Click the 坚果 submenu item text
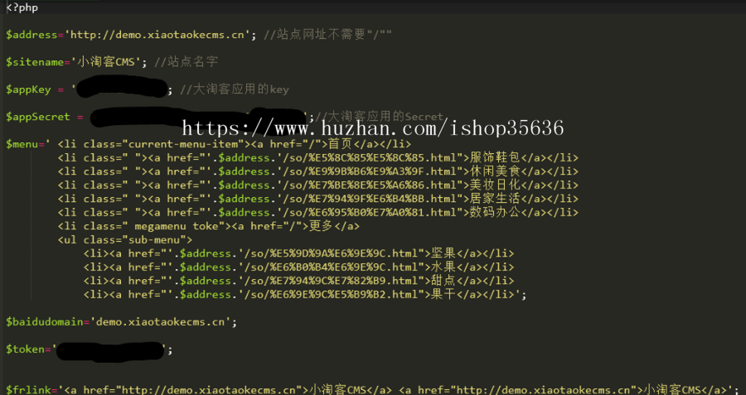This screenshot has height=395, width=746. [443, 254]
